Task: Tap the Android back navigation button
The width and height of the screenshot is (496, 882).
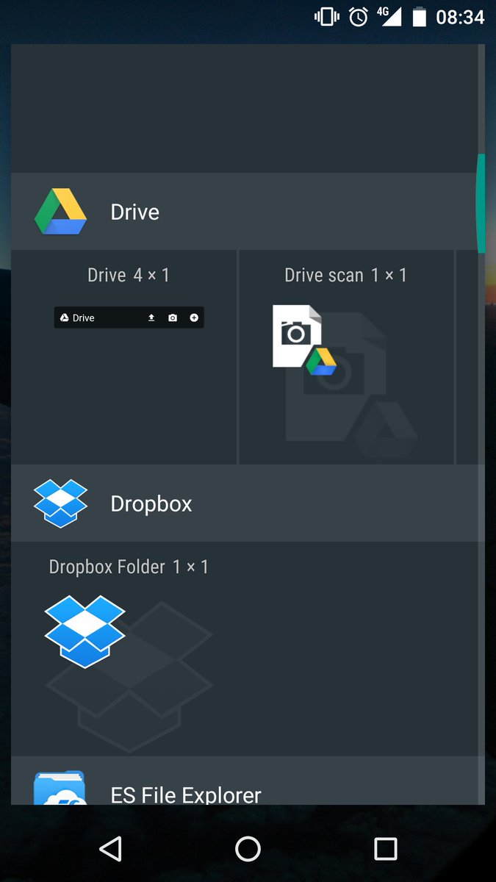Action: tap(110, 849)
